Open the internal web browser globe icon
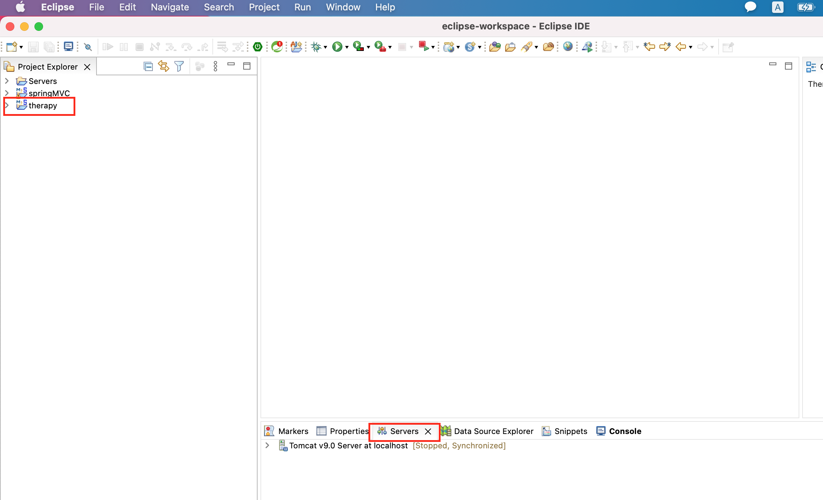This screenshot has width=823, height=500. tap(568, 47)
